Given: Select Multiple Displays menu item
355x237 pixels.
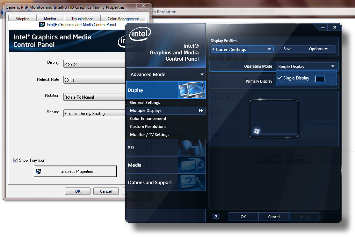Looking at the screenshot, I should pyautogui.click(x=166, y=110).
